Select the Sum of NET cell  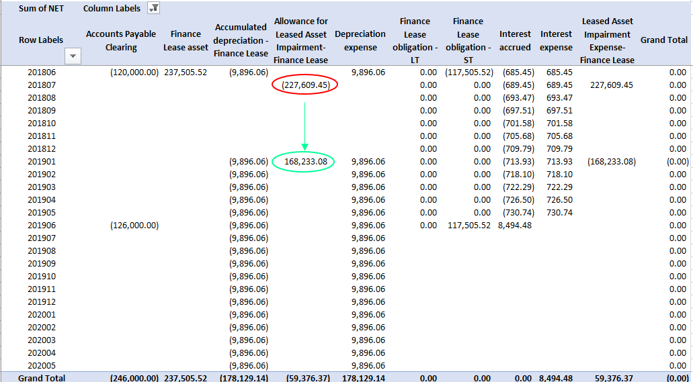pyautogui.click(x=41, y=8)
